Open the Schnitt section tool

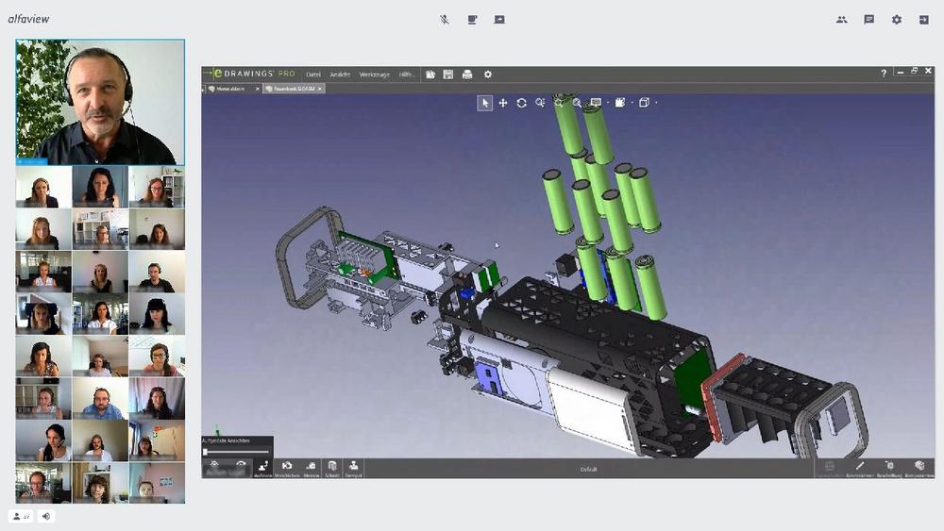click(332, 468)
